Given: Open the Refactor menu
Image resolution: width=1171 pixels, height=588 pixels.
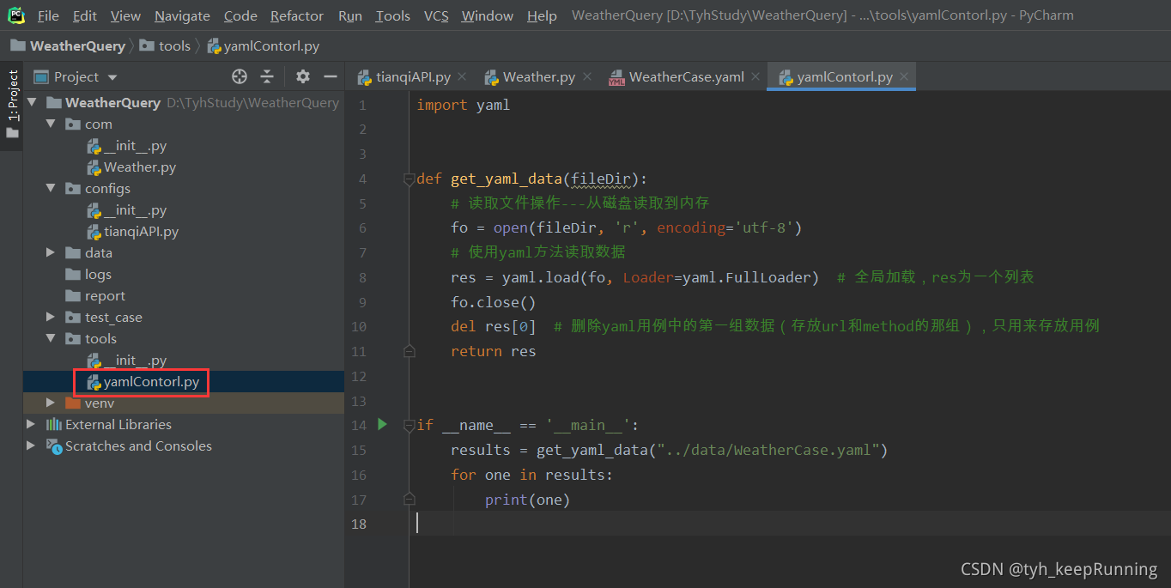Looking at the screenshot, I should click(x=297, y=15).
